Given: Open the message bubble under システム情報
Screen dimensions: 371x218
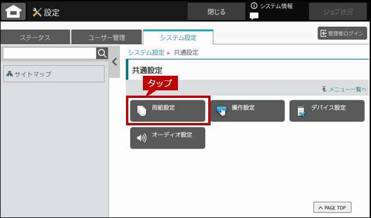Looking at the screenshot, I should click(254, 16).
